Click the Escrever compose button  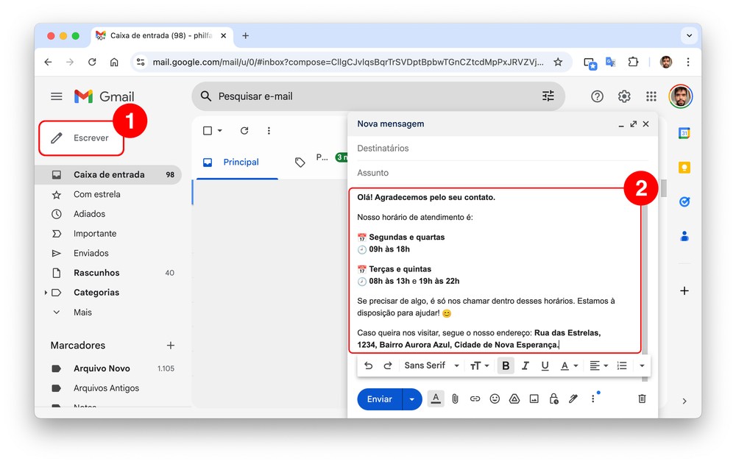click(81, 138)
